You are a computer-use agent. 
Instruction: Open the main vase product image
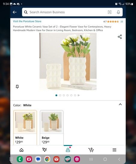[x=68, y=61]
